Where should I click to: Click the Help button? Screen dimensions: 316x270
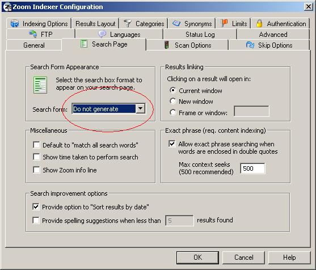click(289, 258)
